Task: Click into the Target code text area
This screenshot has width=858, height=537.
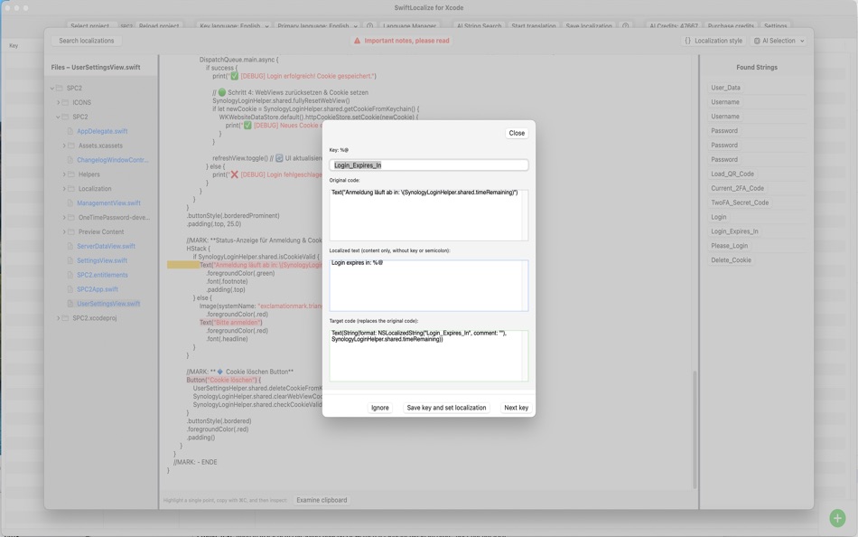Action: 428,355
